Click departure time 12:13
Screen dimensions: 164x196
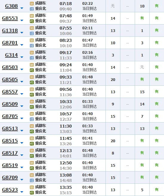(66, 151)
